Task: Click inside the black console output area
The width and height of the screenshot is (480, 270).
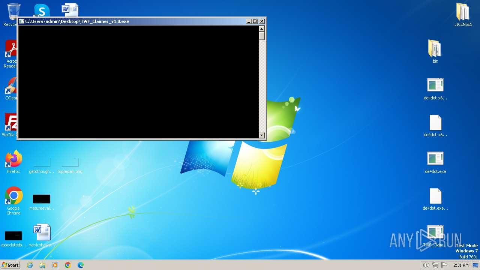Action: (x=138, y=82)
